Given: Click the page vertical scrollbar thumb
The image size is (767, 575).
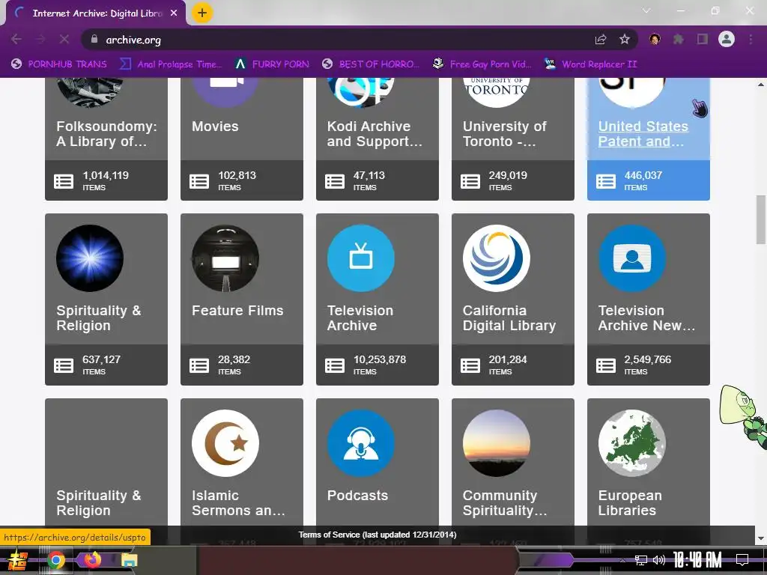Looking at the screenshot, I should tap(761, 219).
